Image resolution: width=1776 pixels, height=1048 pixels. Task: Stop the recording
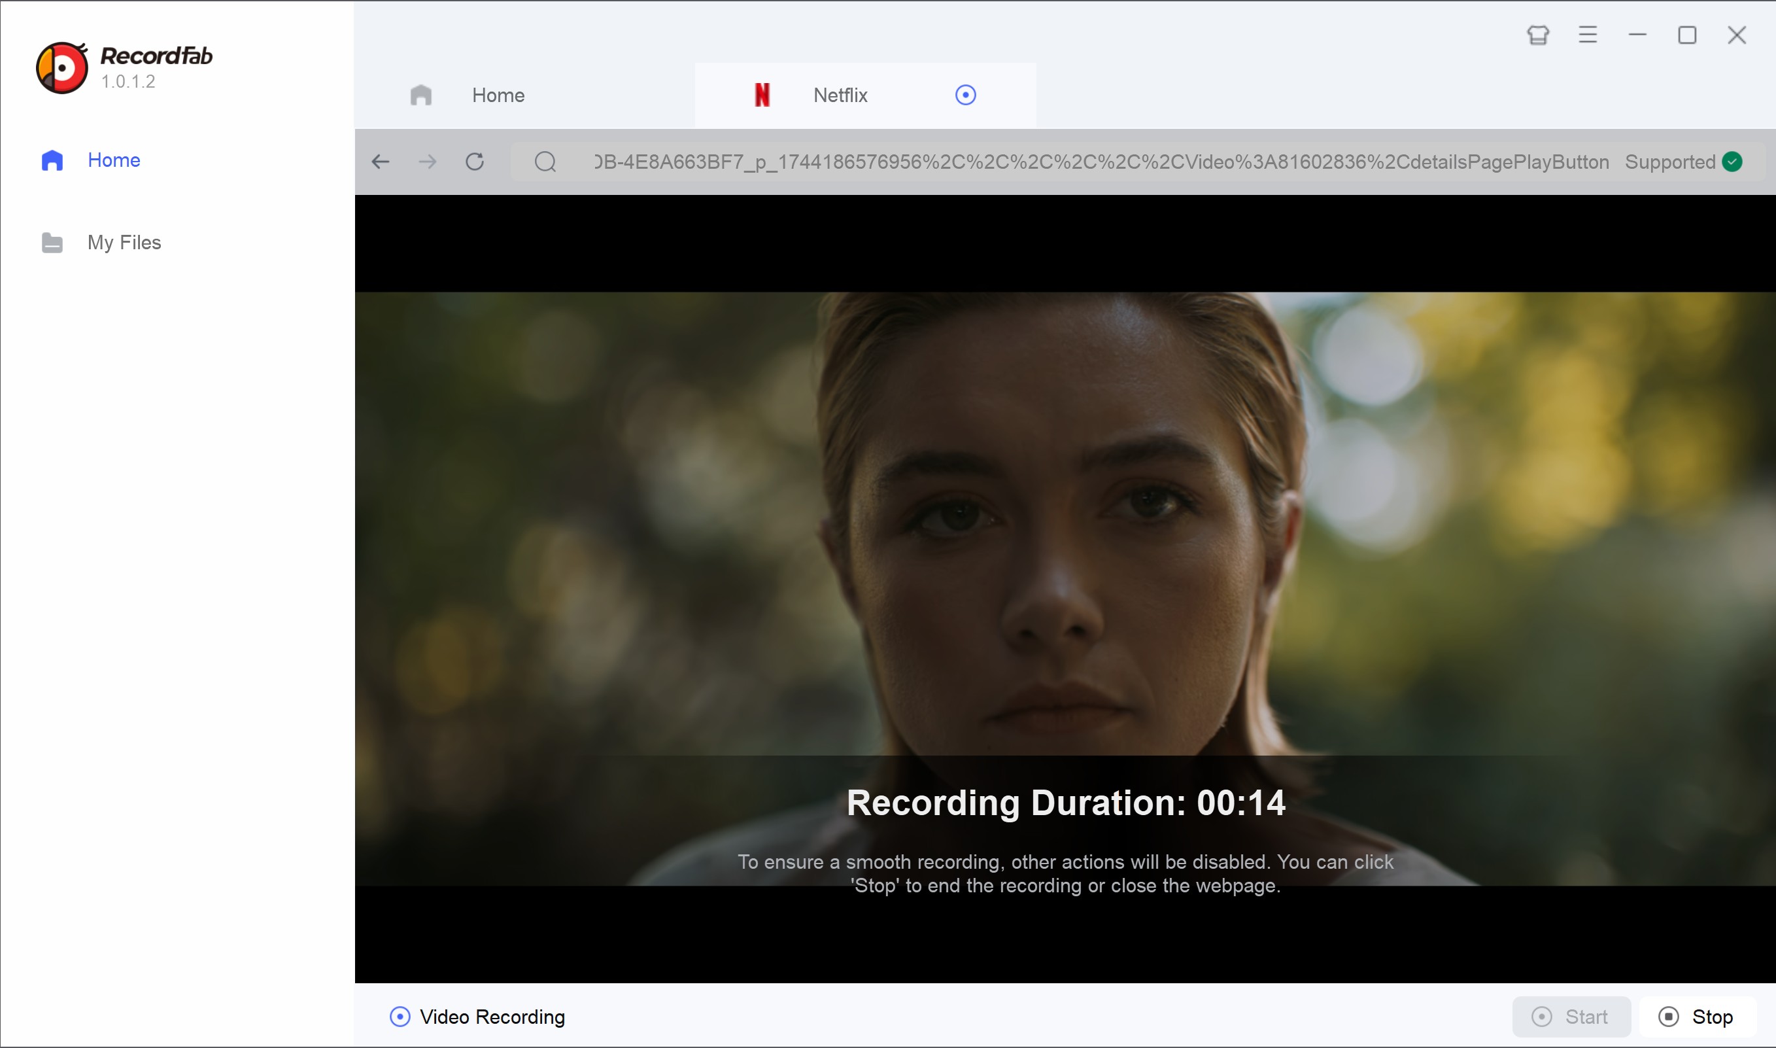click(1697, 1017)
